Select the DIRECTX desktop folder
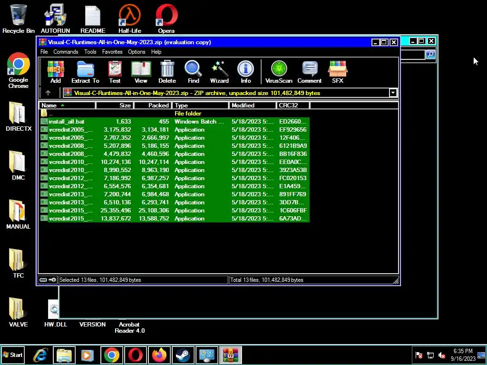 click(x=19, y=116)
